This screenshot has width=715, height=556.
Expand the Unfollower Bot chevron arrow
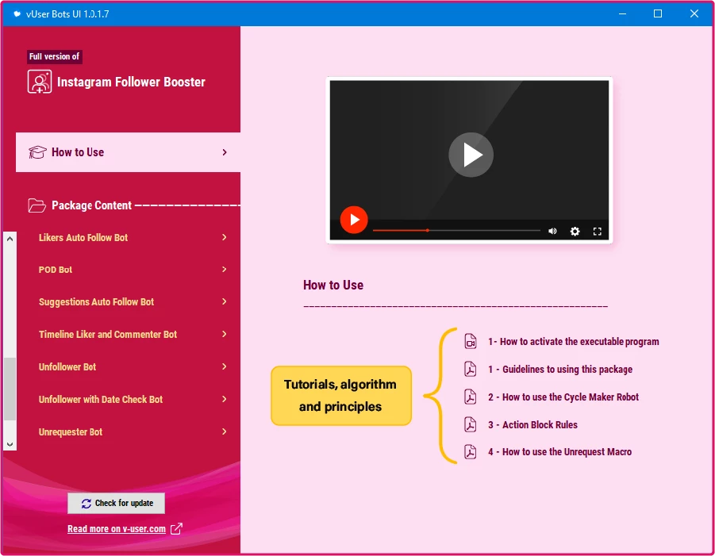coord(225,367)
